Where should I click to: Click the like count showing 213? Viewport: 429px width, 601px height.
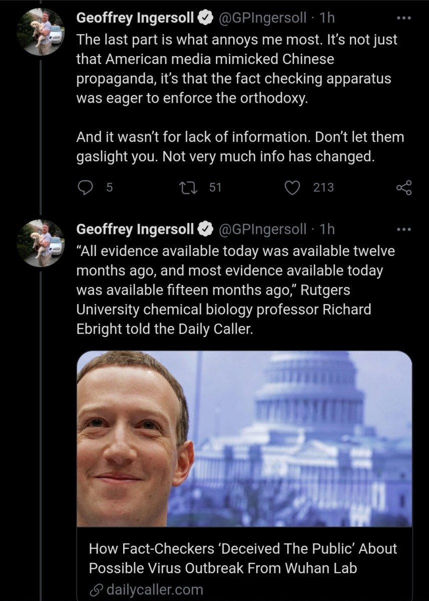pos(323,188)
